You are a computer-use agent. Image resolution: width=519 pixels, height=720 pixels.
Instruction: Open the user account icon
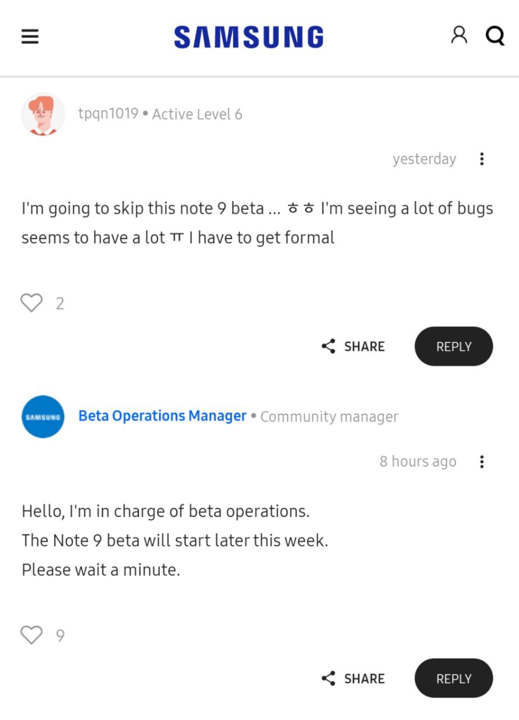pos(459,35)
